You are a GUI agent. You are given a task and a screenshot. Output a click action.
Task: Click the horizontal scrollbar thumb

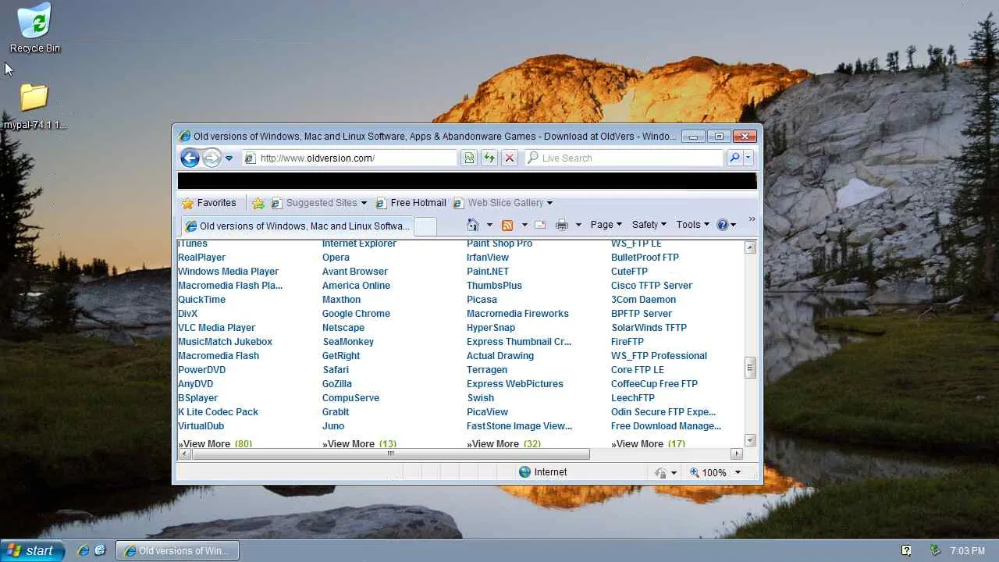pyautogui.click(x=390, y=454)
